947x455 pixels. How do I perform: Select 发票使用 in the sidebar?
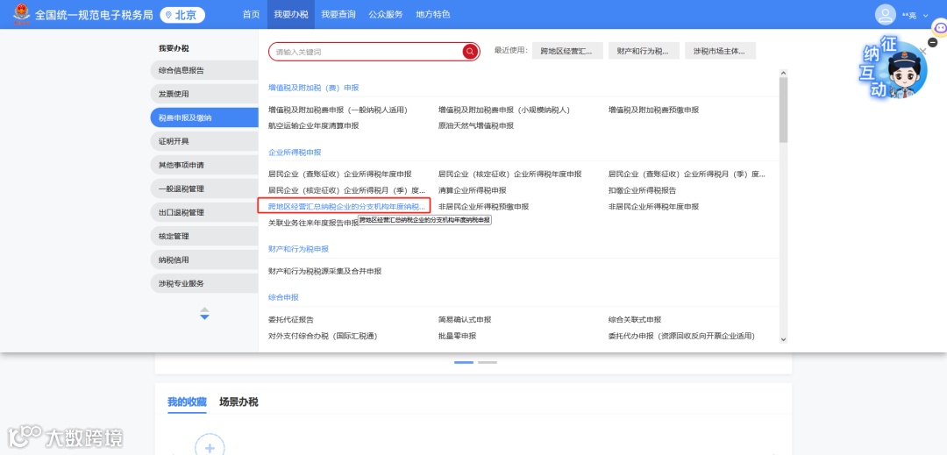(204, 94)
